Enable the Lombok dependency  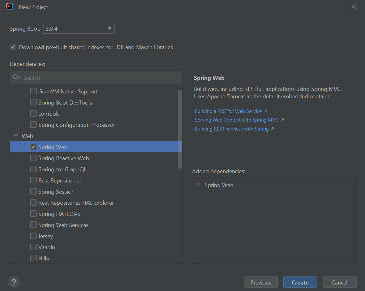[33, 113]
